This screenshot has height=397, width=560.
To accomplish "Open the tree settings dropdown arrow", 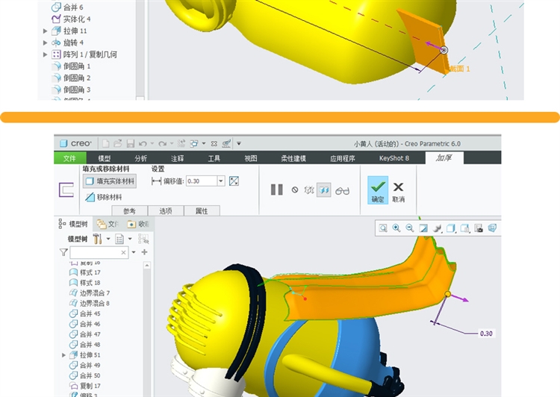I will [108, 239].
